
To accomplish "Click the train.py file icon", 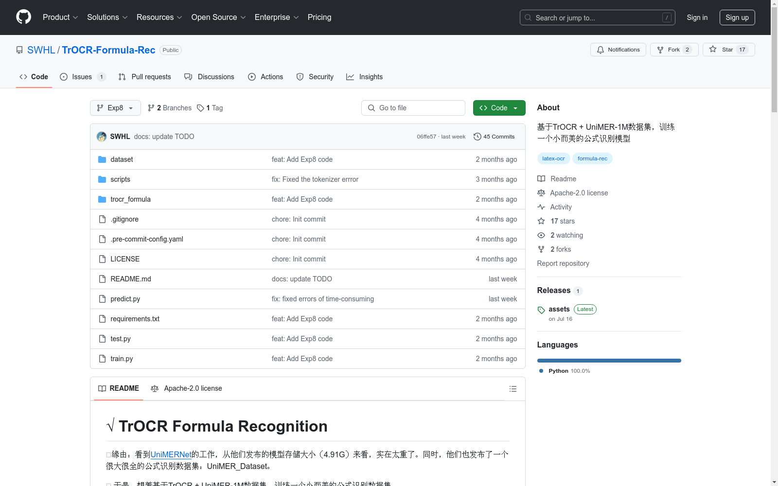I will 102,359.
